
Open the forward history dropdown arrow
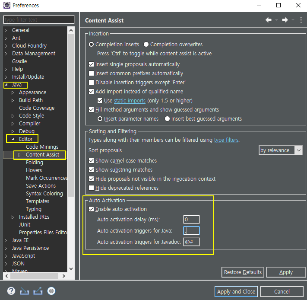tap(293, 20)
